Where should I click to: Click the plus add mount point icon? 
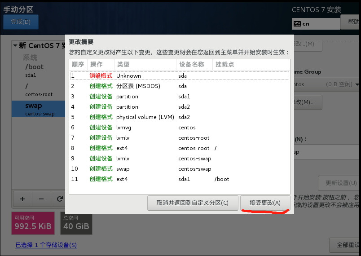(22, 199)
